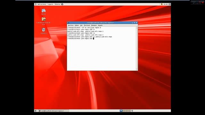The height and width of the screenshot is (115, 205).
Task: Click the terminal window menu icon in title bar
Action: click(x=68, y=23)
